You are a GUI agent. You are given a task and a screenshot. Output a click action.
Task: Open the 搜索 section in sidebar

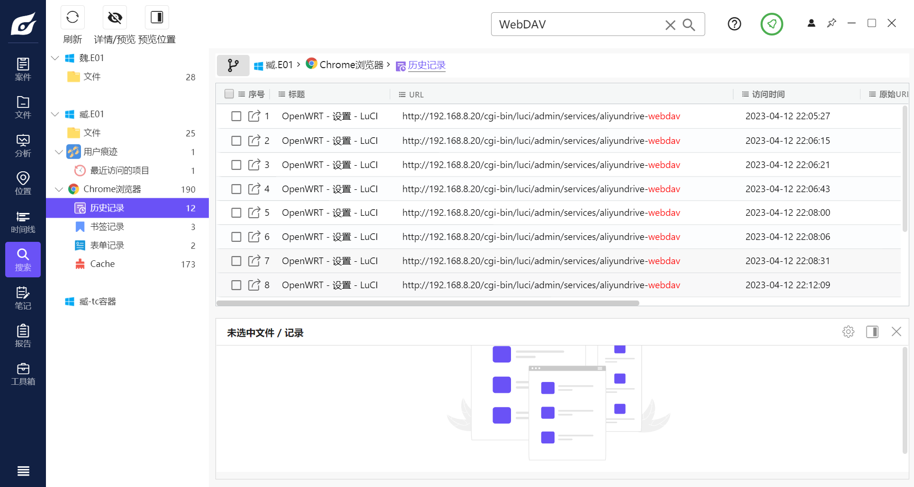[x=23, y=260]
